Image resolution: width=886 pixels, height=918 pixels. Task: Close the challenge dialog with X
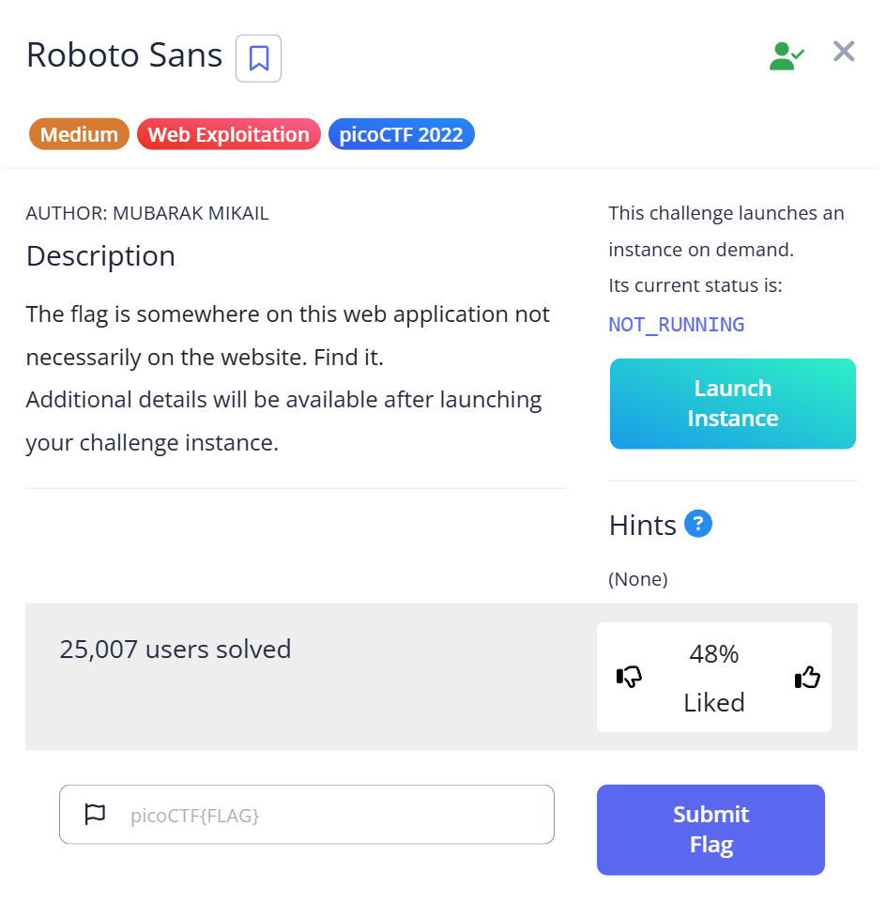pyautogui.click(x=844, y=52)
